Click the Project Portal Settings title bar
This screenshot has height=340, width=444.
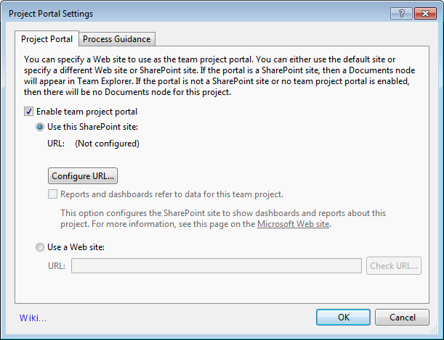182,13
